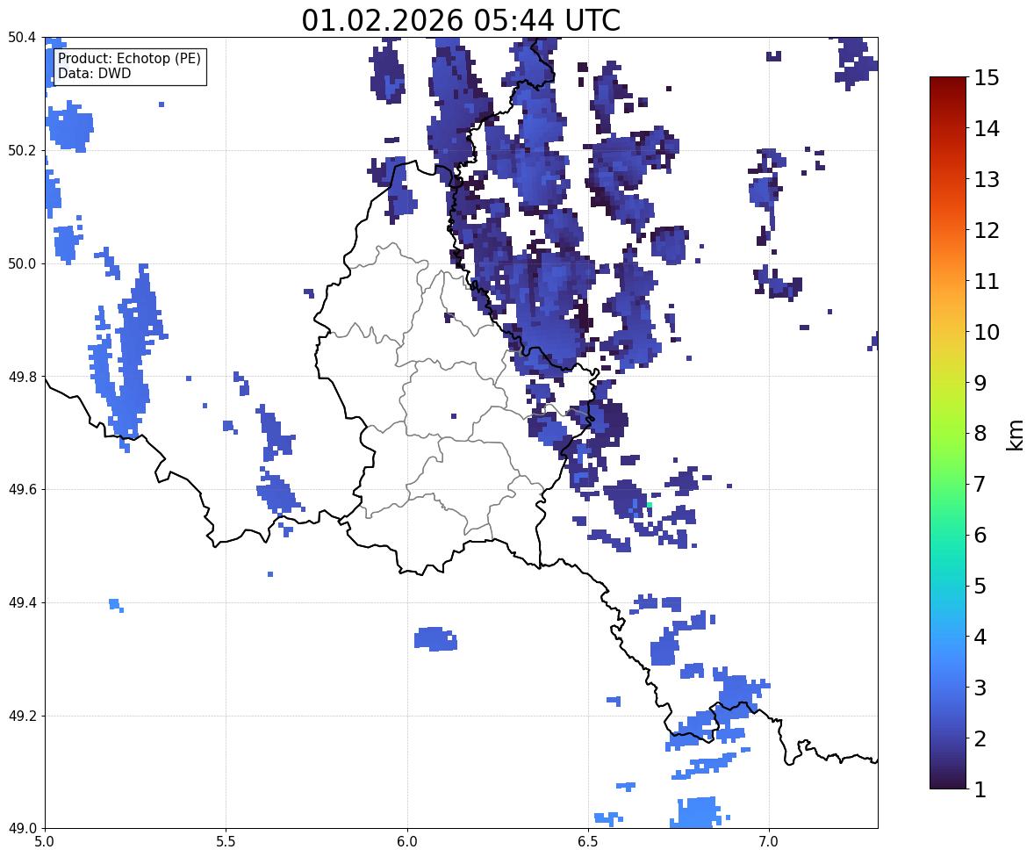Image resolution: width=1034 pixels, height=857 pixels.
Task: Click longitude axis label 5.5
Action: [x=226, y=842]
